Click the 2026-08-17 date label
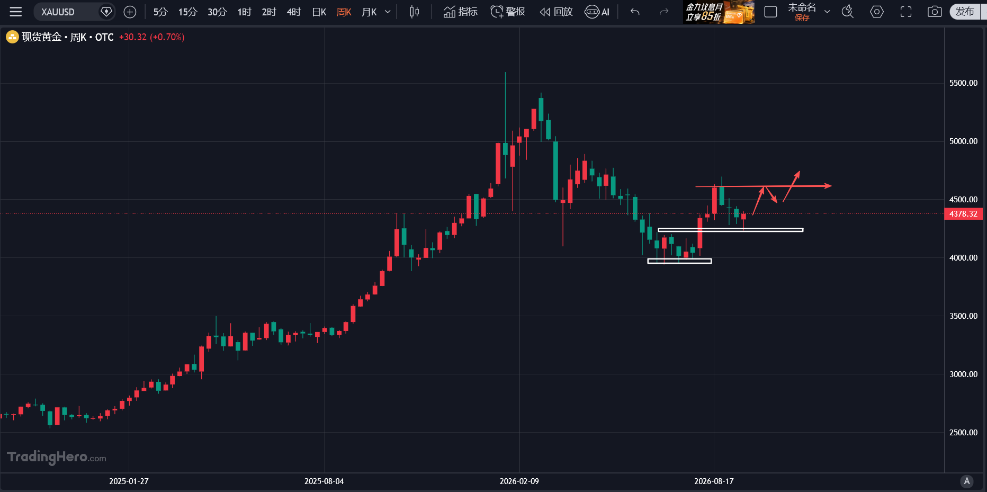 (714, 481)
